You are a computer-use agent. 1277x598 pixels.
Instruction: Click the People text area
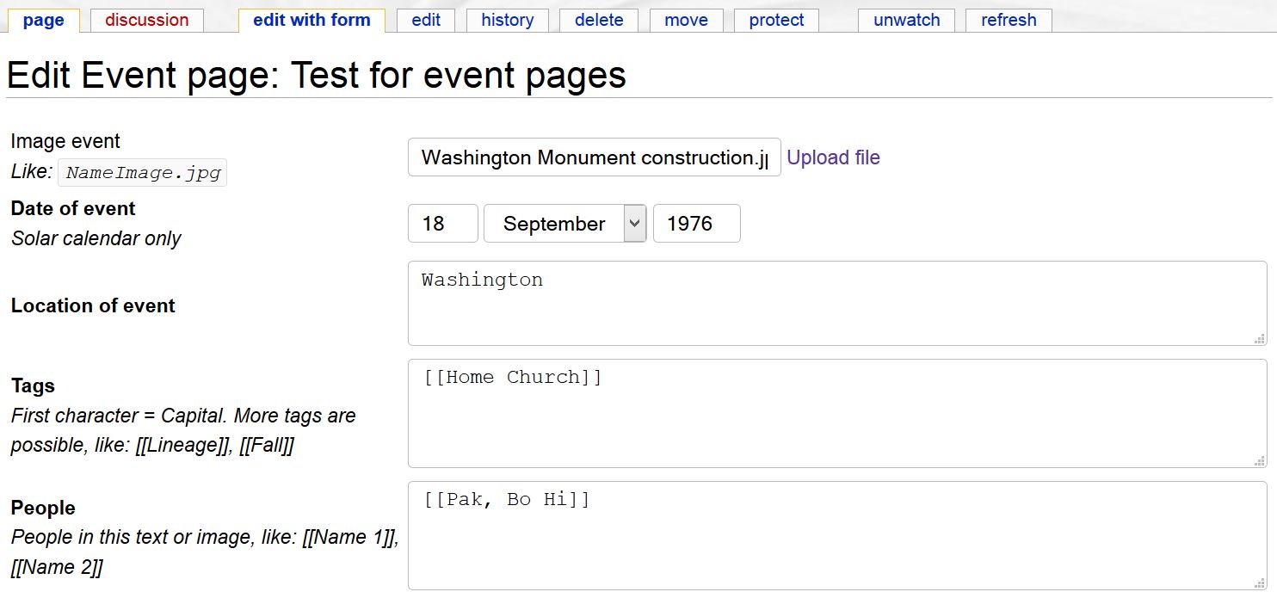(x=836, y=535)
